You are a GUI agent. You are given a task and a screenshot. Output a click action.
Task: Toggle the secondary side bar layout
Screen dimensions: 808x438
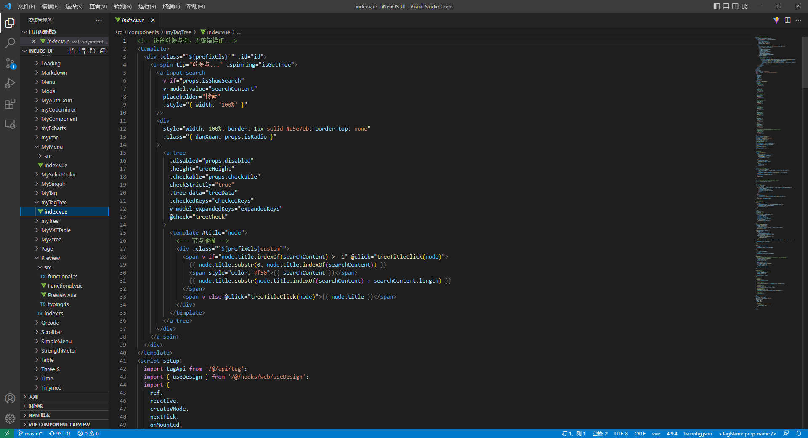735,6
